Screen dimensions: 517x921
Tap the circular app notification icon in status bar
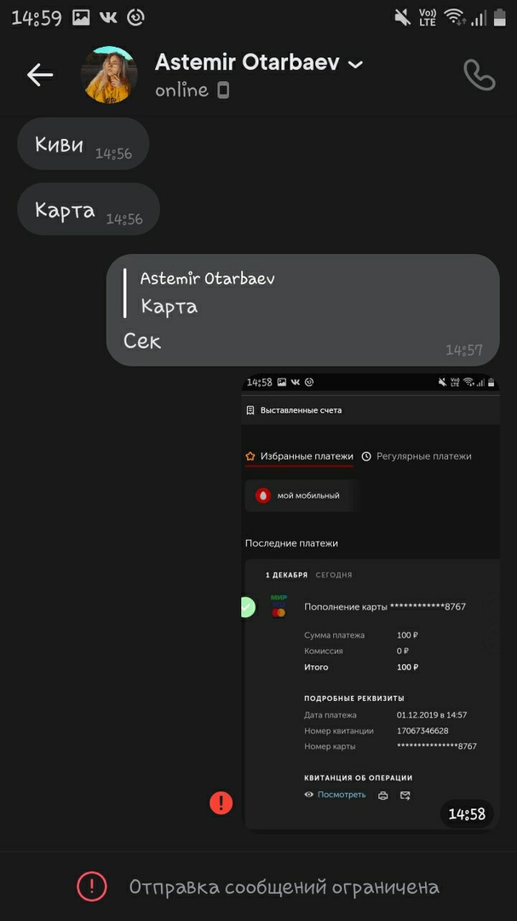point(135,17)
